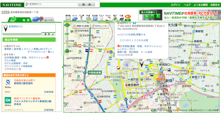Viewport: 221px width, 113px height.
Task: Open ログイン in the top bar
Action: tap(176, 5)
